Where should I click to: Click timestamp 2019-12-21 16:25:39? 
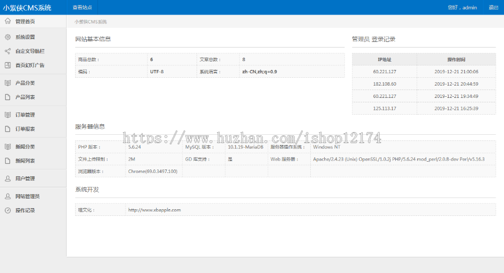coord(456,108)
